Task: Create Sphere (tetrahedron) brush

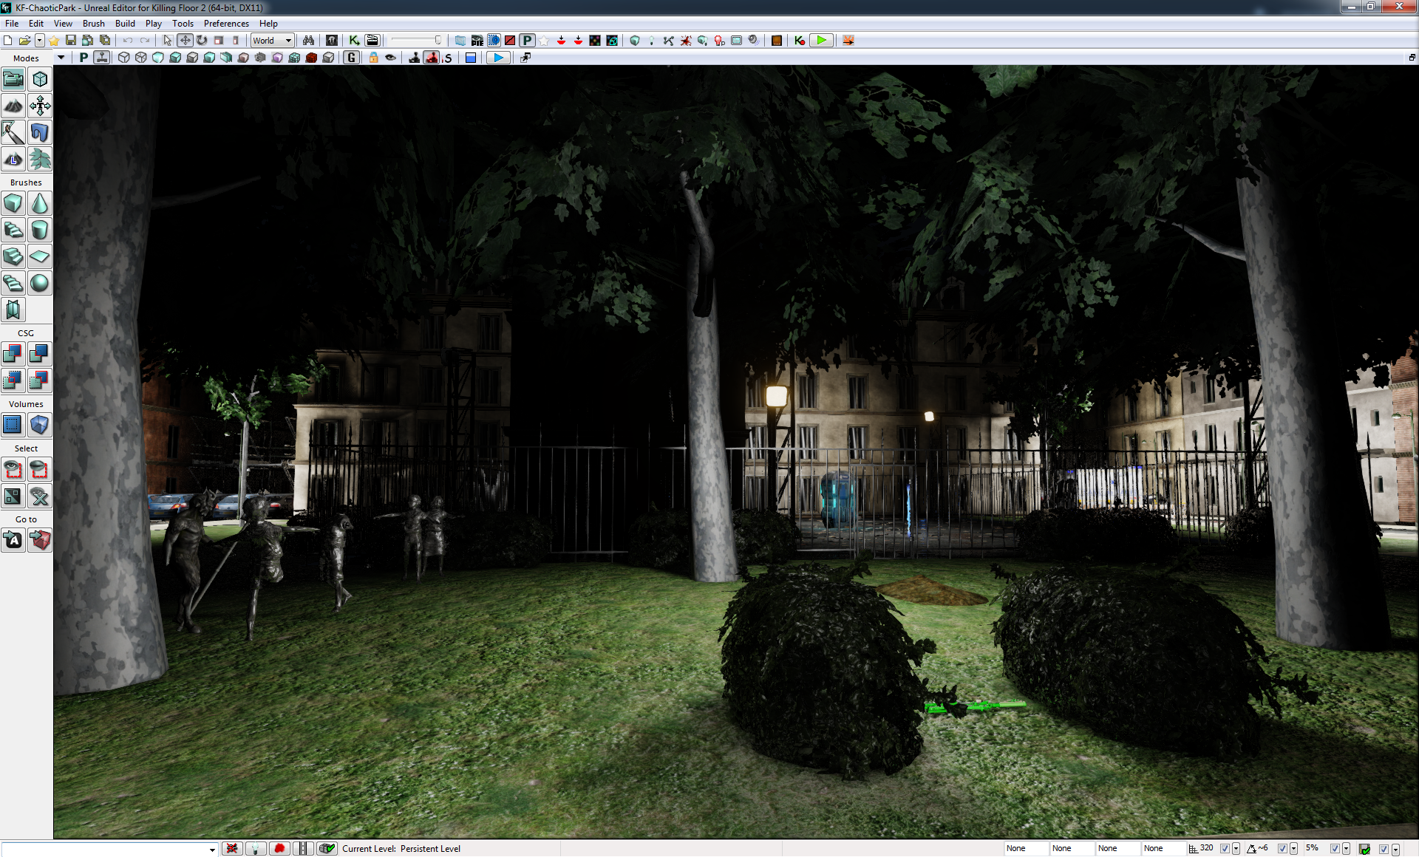Action: 40,283
